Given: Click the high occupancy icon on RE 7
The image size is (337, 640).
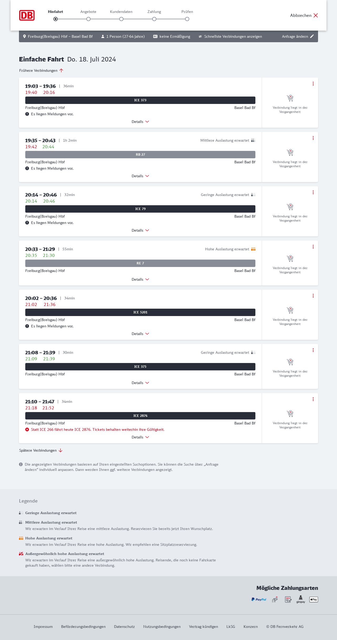Looking at the screenshot, I should point(253,249).
